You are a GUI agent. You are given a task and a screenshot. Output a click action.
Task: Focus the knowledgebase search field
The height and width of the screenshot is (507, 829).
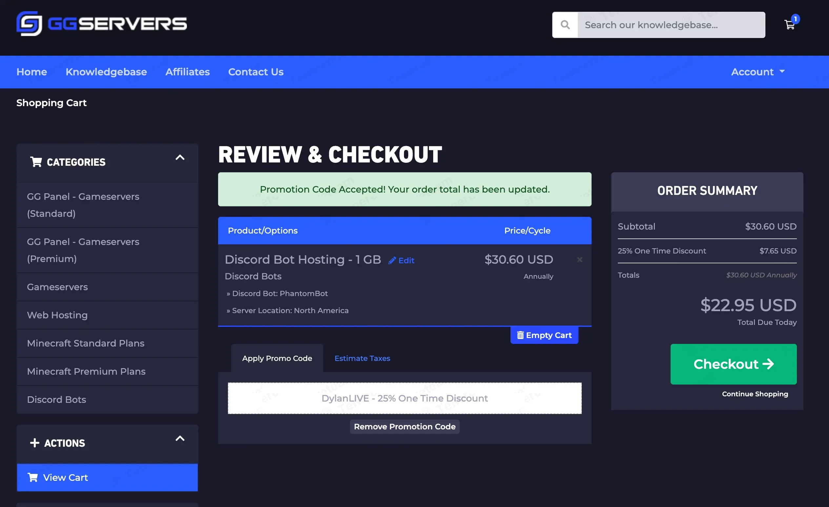coord(671,25)
